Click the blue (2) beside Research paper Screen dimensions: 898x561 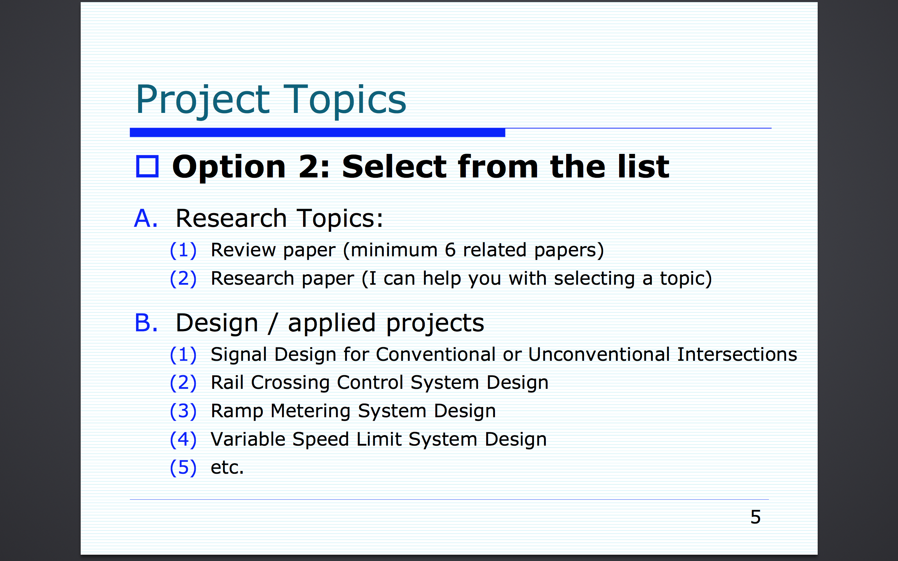(183, 279)
